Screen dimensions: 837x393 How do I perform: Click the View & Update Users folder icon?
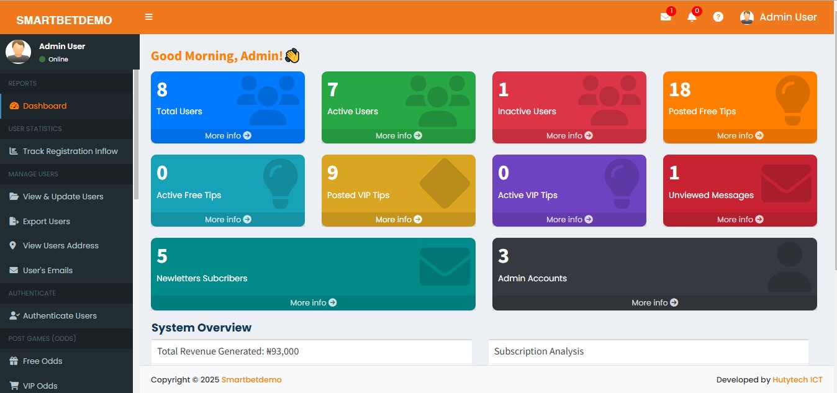click(x=14, y=197)
